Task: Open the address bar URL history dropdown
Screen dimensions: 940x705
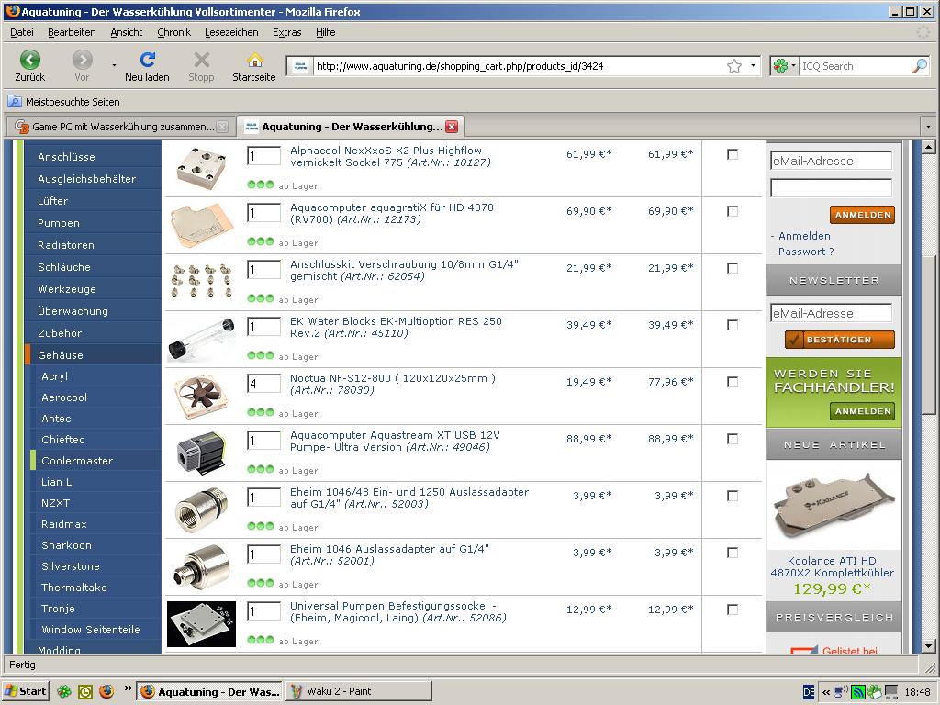Action: point(753,66)
